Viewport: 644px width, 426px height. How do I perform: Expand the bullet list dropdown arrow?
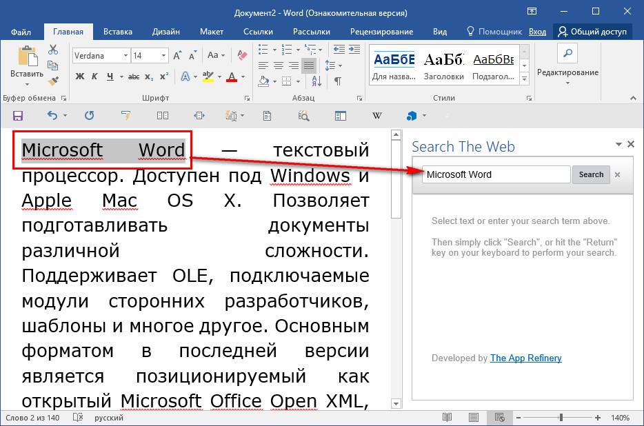pos(274,50)
